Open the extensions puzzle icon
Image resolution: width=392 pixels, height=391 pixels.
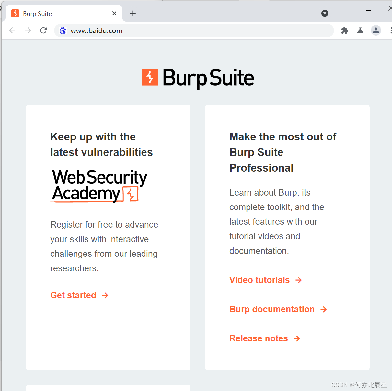[x=345, y=30]
